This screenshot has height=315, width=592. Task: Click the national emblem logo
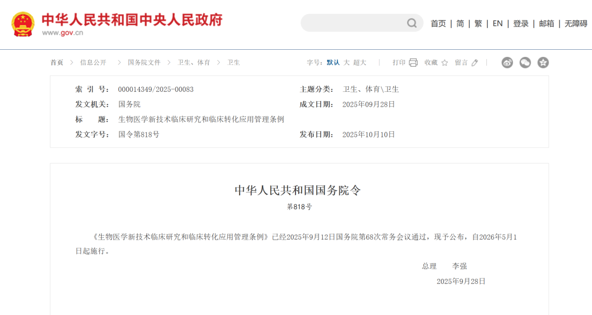[22, 22]
